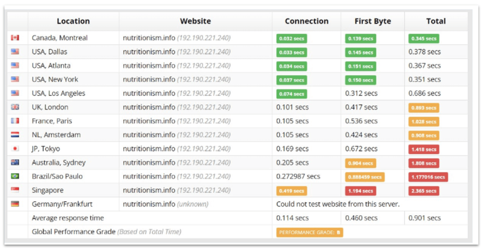
Task: Click the orange 0.893 secs total badge
Action: 424,108
